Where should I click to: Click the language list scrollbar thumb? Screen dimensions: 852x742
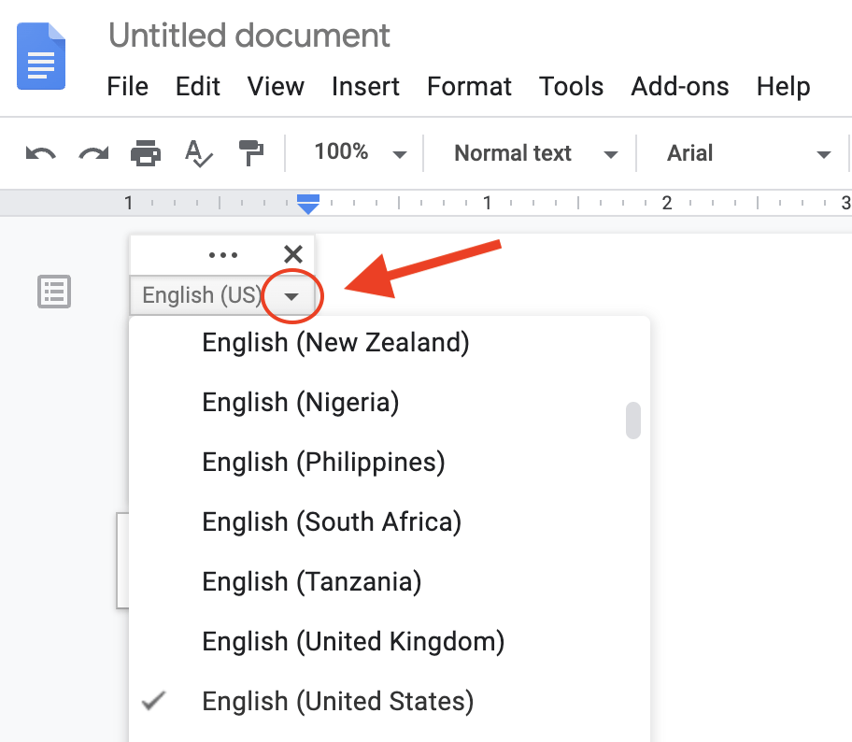point(633,420)
